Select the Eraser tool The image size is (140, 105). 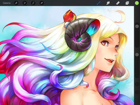[x=118, y=3]
